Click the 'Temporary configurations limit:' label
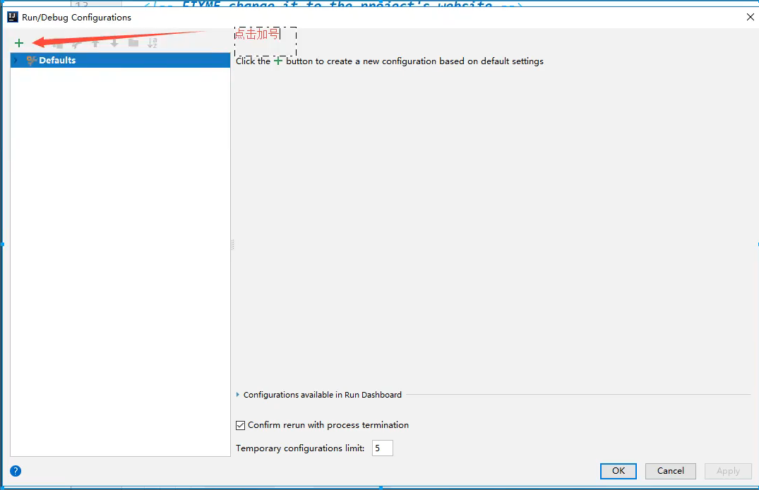 pyautogui.click(x=300, y=448)
